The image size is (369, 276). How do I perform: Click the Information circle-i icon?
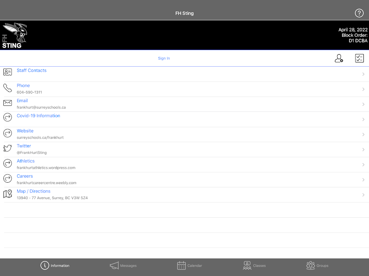tap(45, 265)
